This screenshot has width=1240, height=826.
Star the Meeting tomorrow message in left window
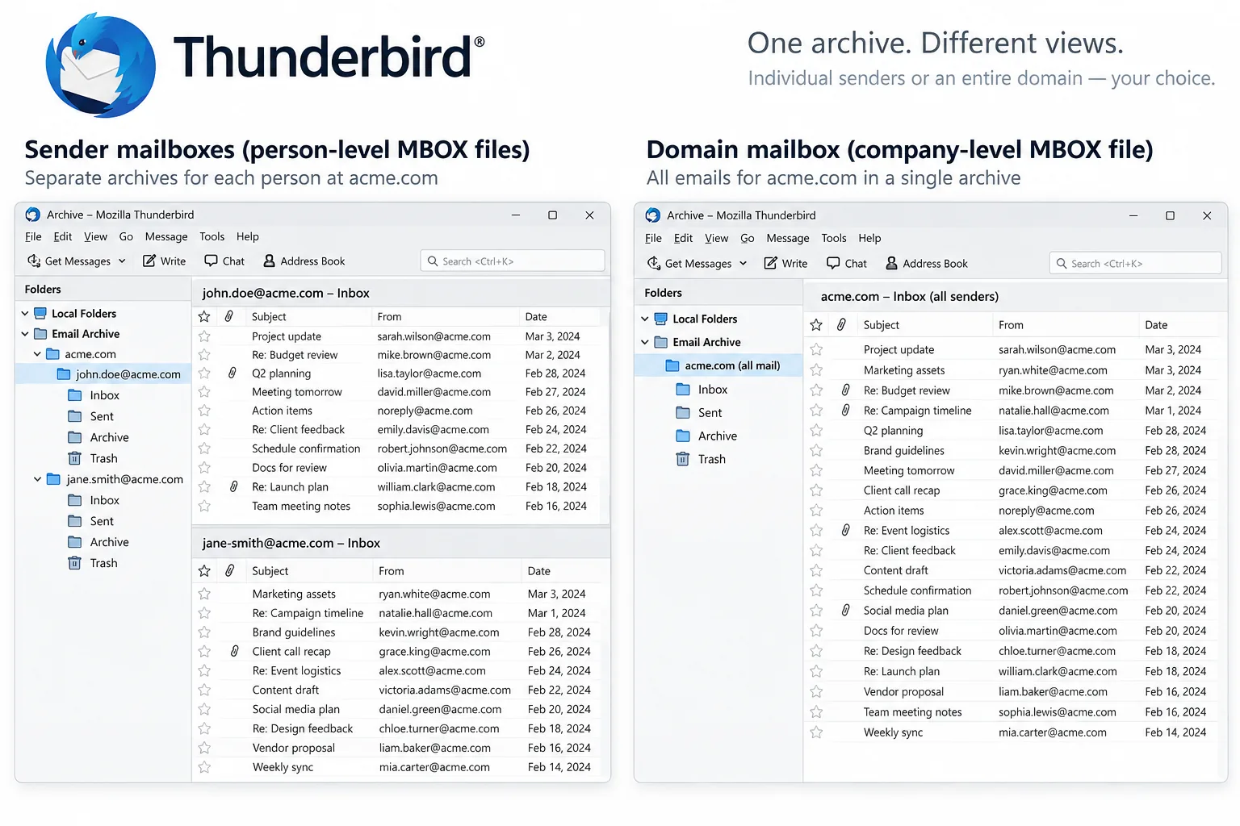point(204,392)
